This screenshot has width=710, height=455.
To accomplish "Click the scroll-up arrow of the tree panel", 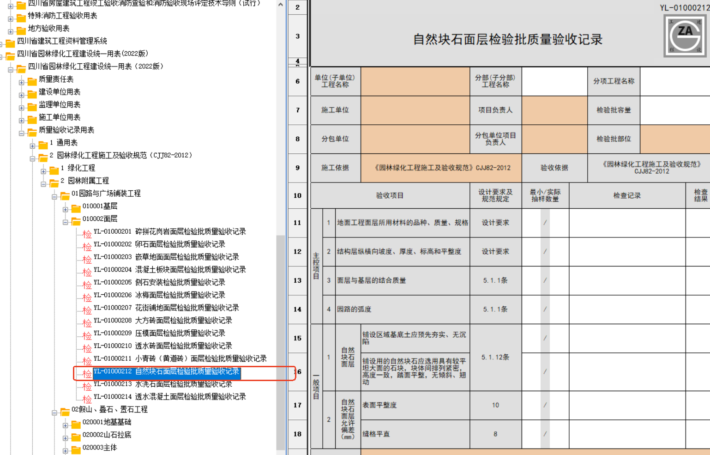I will 281,5.
